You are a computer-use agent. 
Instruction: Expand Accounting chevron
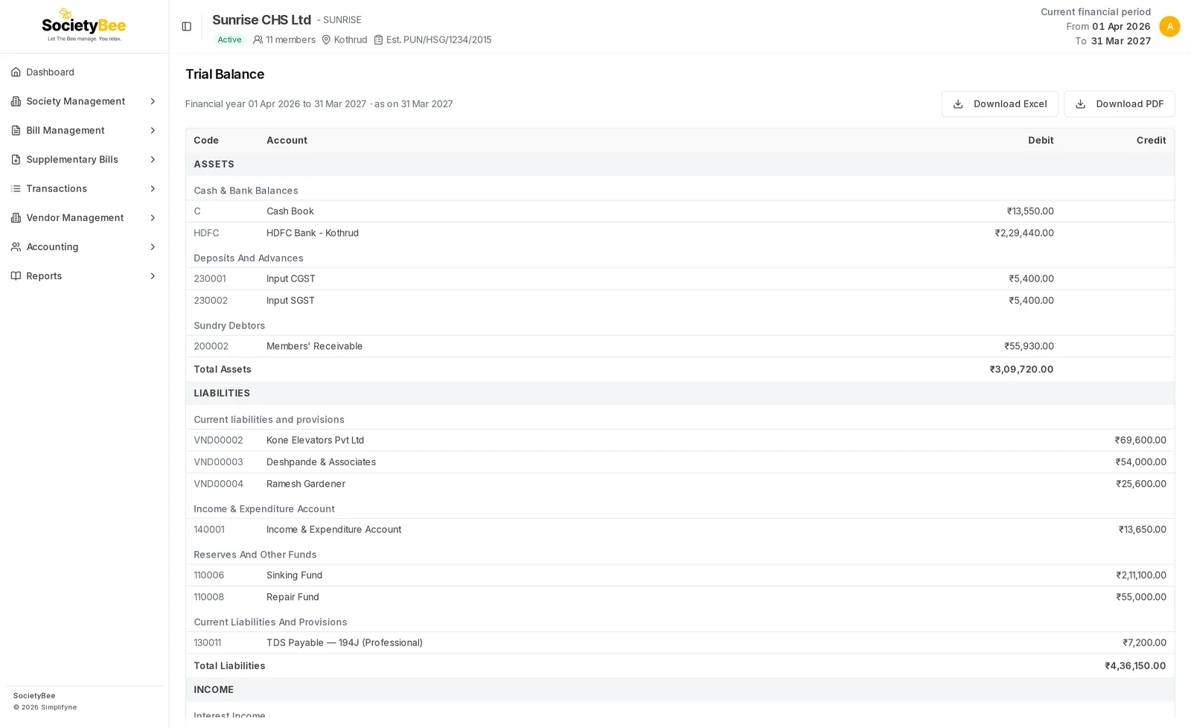coord(153,246)
